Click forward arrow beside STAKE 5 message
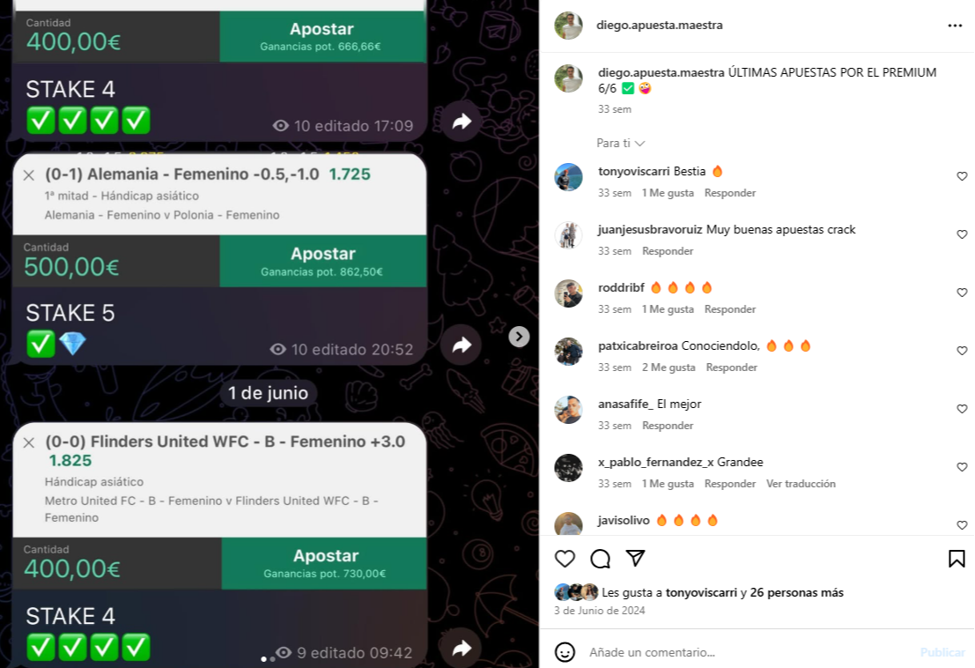The width and height of the screenshot is (975, 668). pos(461,345)
